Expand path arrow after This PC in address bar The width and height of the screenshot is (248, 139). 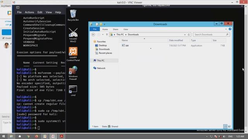tap(126, 34)
